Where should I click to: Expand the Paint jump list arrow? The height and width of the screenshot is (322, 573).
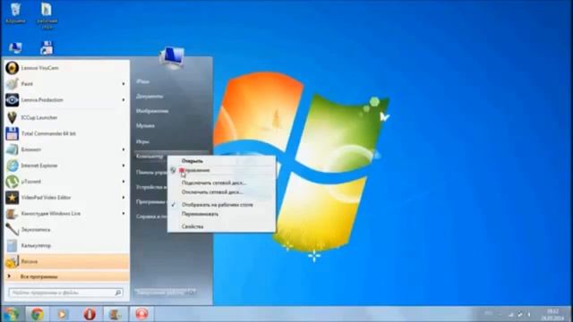coord(124,84)
